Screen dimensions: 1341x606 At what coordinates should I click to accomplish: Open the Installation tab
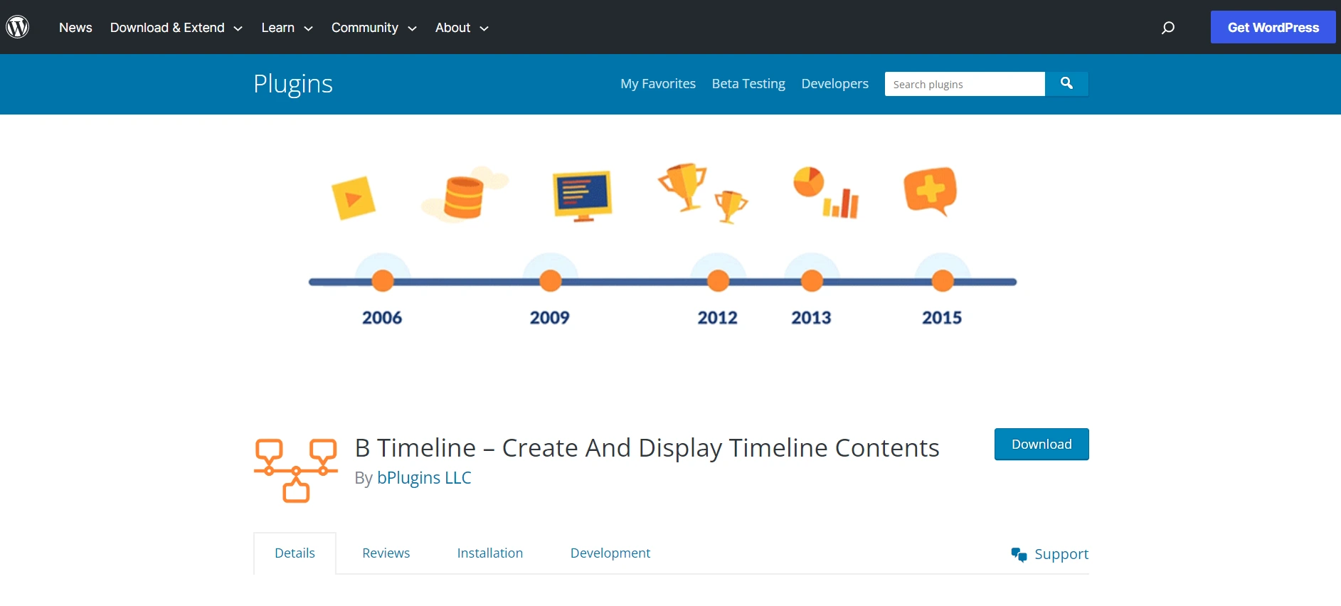(x=490, y=553)
